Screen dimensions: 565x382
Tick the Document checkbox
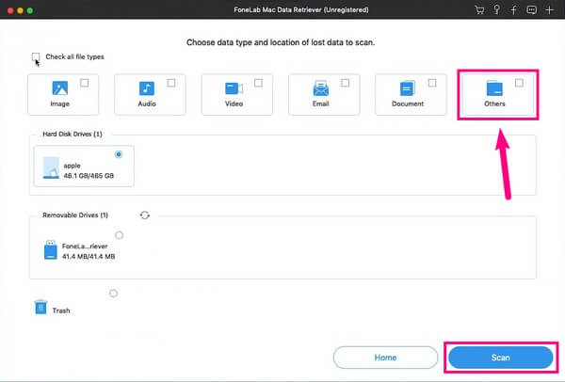click(432, 83)
